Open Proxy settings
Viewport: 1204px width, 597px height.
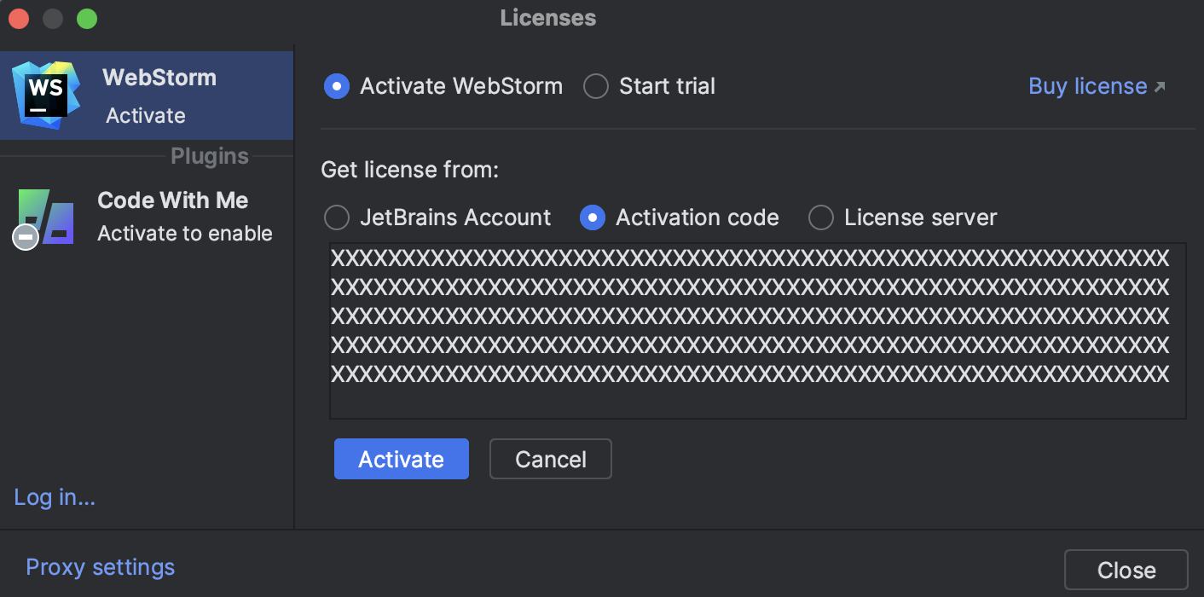point(100,567)
